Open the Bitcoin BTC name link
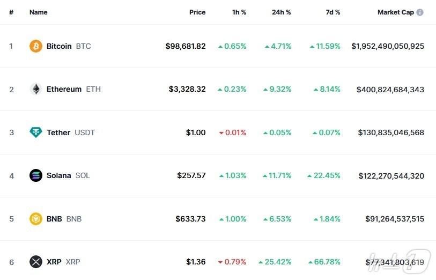The height and width of the screenshot is (280, 436). [69, 46]
